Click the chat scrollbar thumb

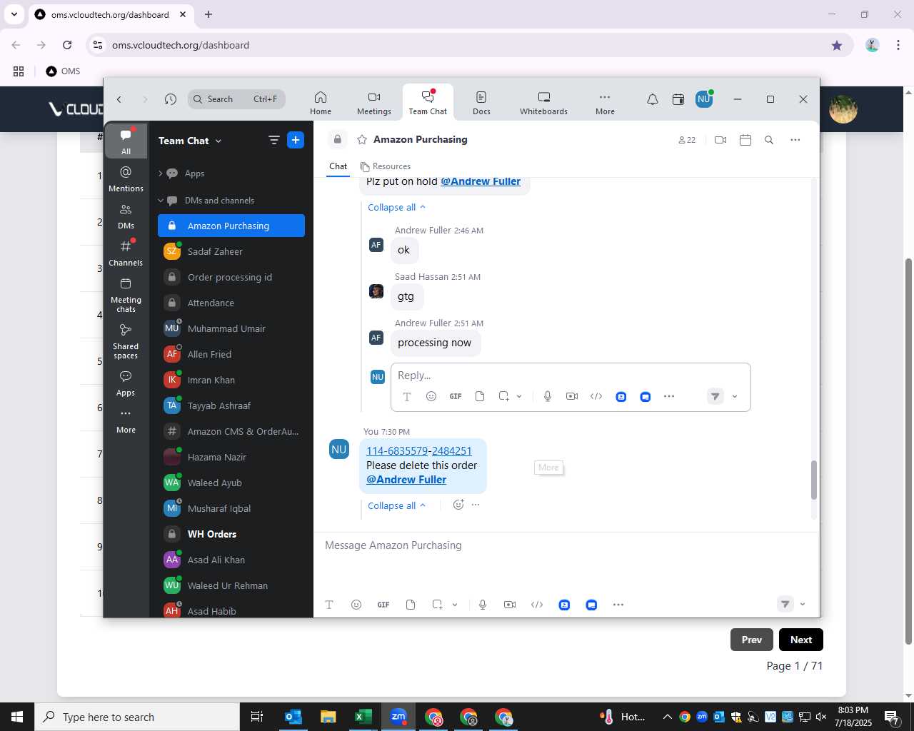tap(813, 480)
